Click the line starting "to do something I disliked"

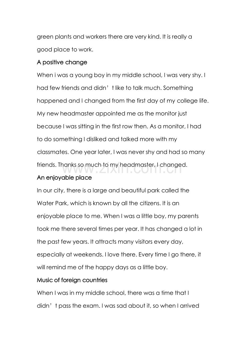(107, 139)
